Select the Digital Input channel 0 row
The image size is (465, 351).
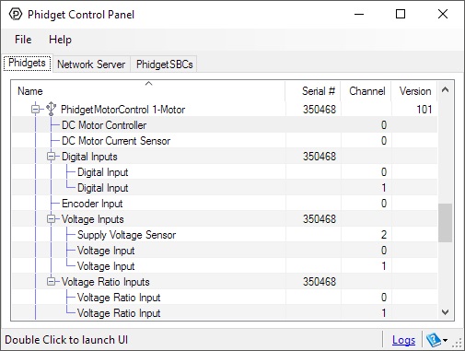coord(225,172)
